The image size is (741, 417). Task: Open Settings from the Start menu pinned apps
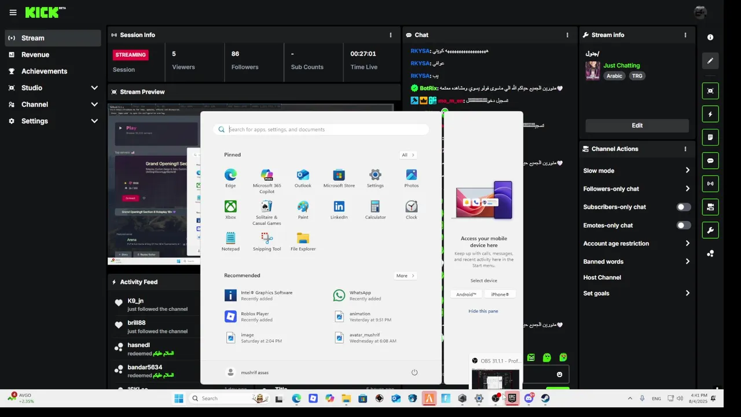375,178
